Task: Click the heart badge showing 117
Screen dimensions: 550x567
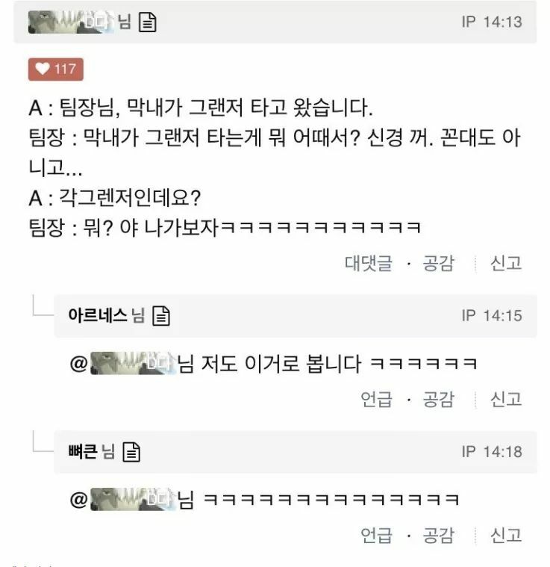Action: [x=56, y=69]
